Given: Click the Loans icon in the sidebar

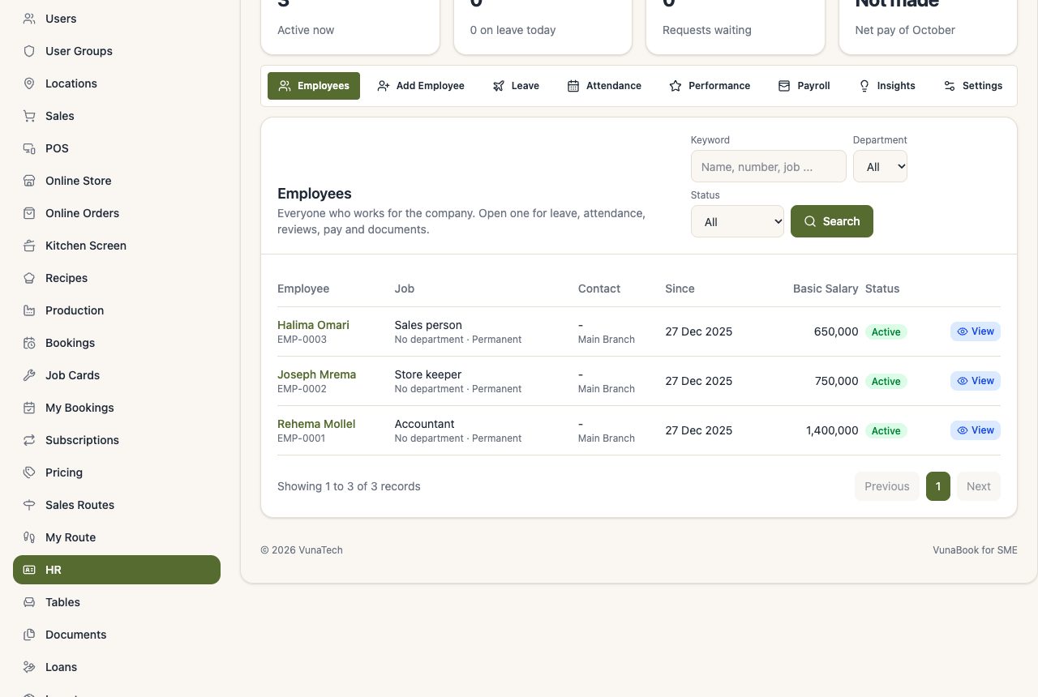Looking at the screenshot, I should [x=29, y=667].
